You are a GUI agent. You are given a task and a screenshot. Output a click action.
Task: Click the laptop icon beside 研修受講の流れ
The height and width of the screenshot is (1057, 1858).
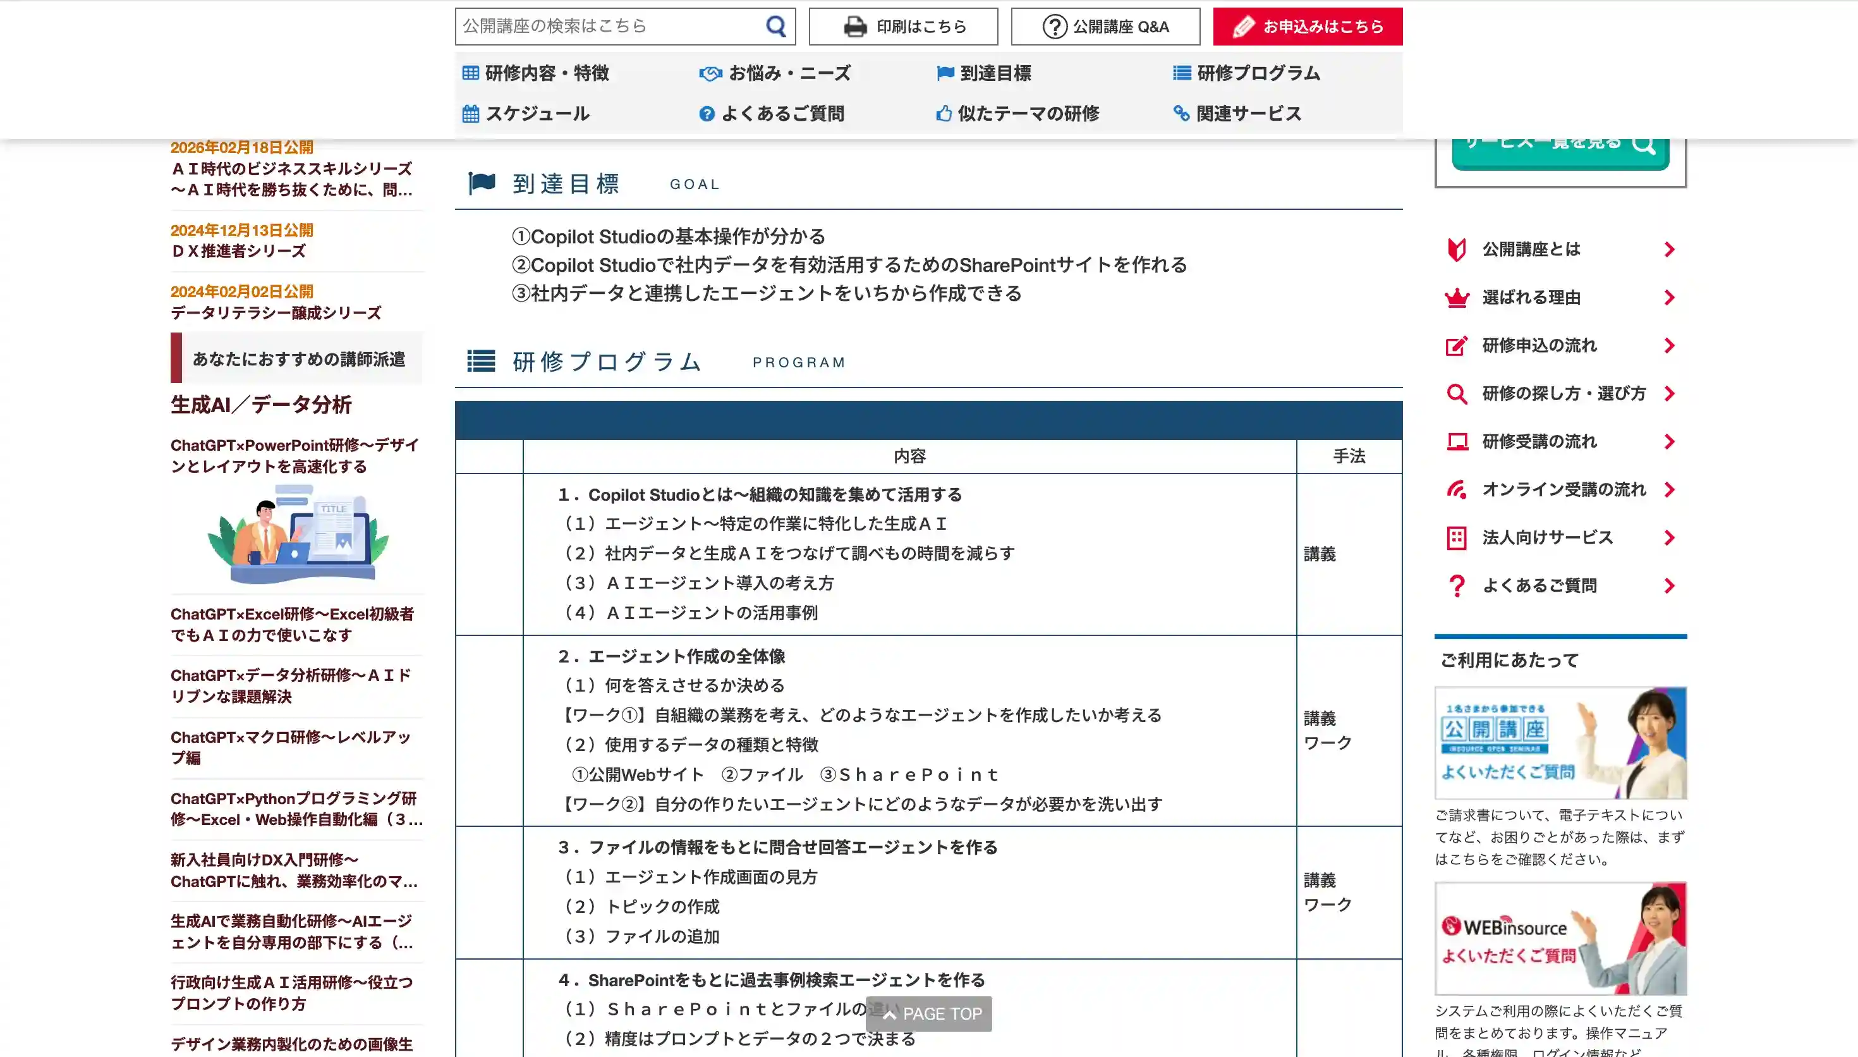tap(1456, 441)
